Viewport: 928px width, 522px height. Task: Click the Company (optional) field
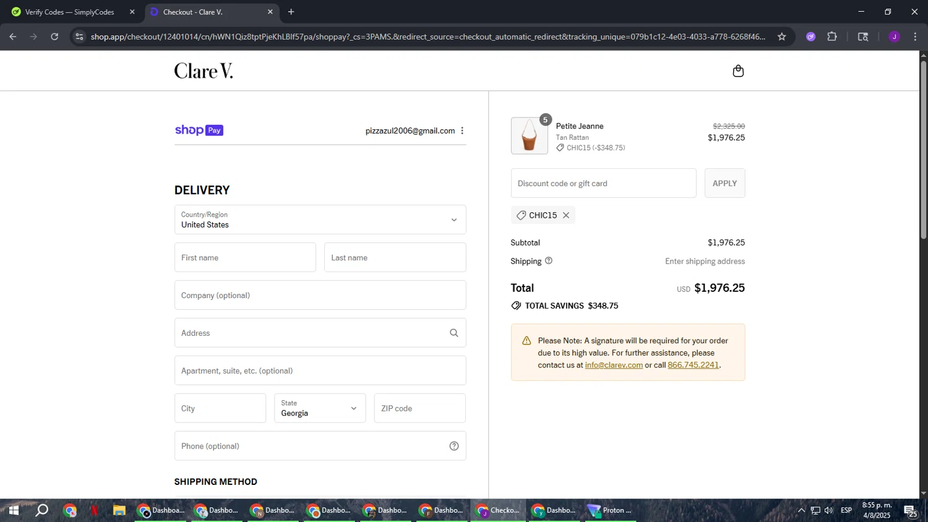(x=320, y=295)
